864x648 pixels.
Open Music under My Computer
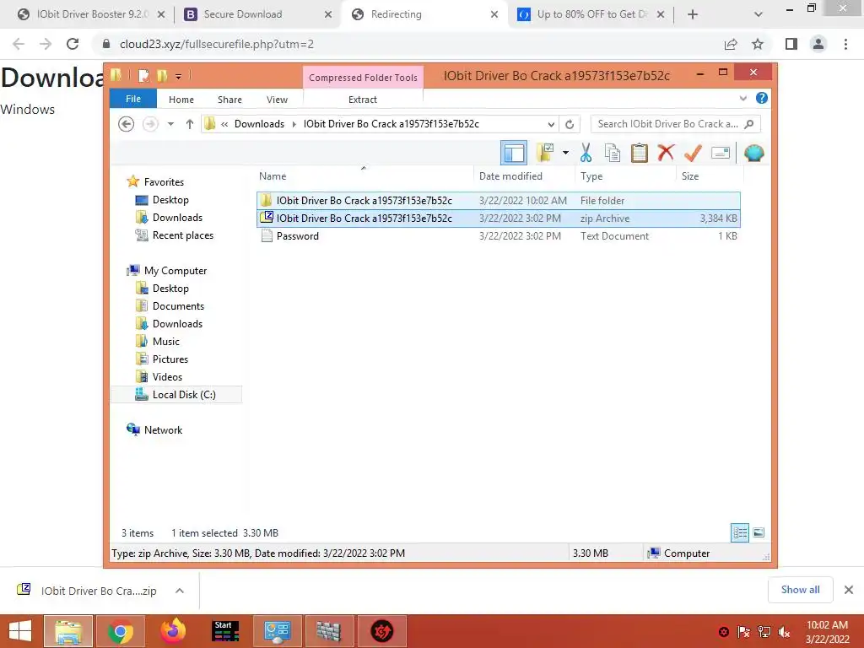(x=166, y=341)
